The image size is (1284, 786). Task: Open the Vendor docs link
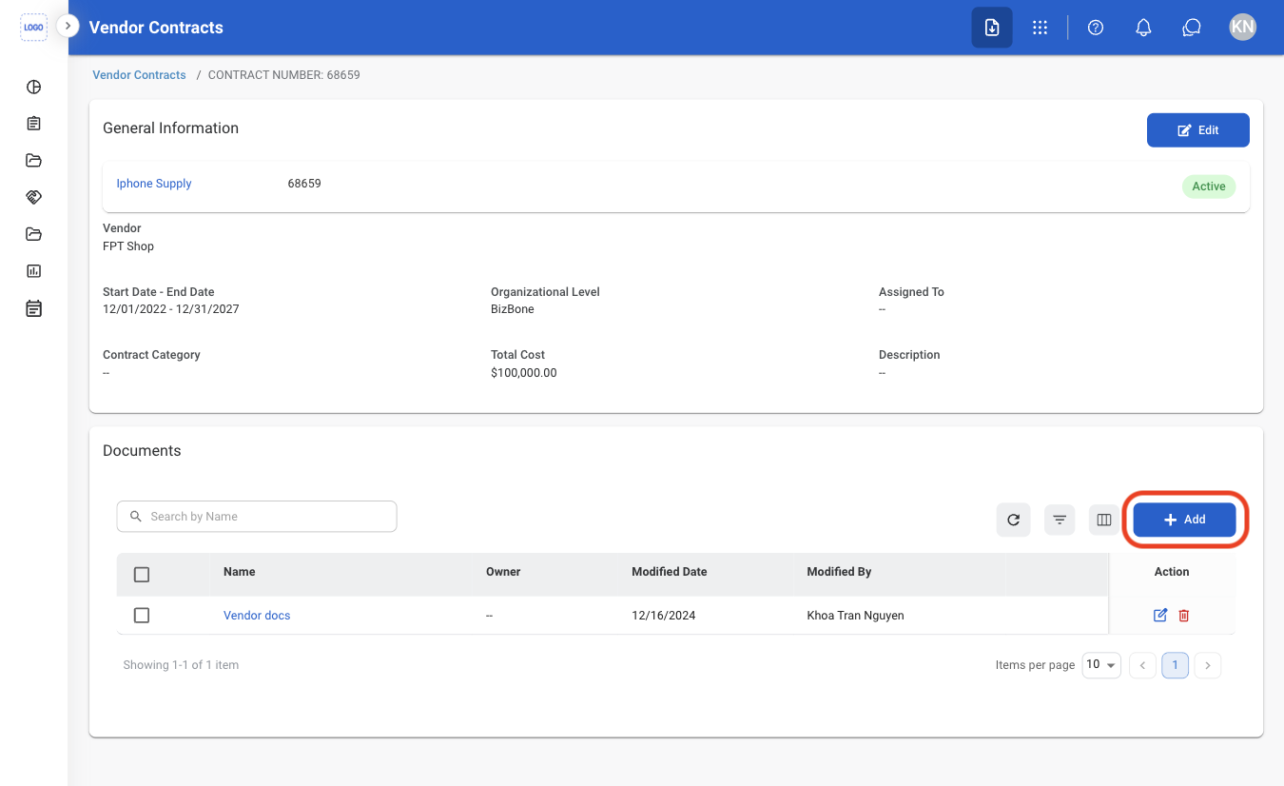point(257,616)
